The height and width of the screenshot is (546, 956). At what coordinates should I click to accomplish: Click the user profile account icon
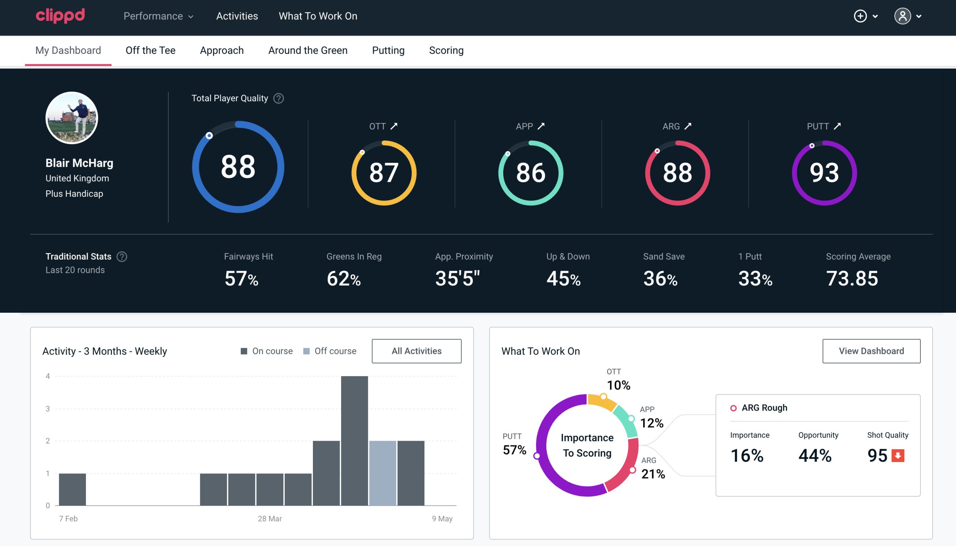pyautogui.click(x=903, y=17)
